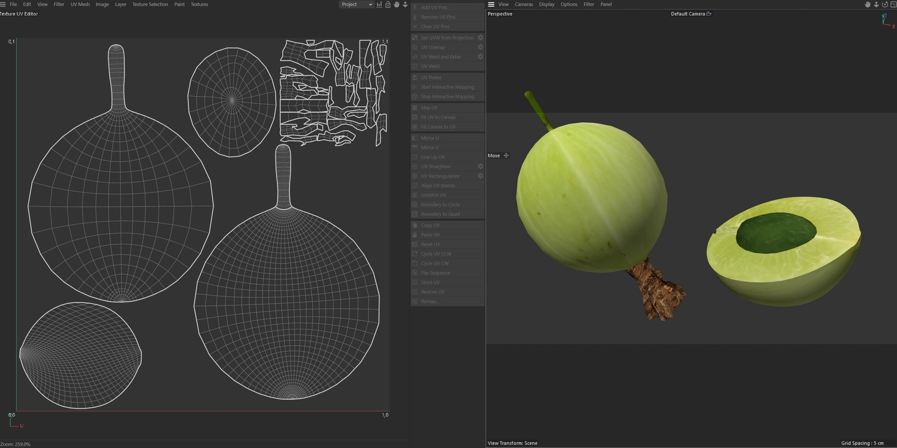Image resolution: width=897 pixels, height=448 pixels.
Task: Click Stop Interactive Mapping
Action: click(448, 97)
